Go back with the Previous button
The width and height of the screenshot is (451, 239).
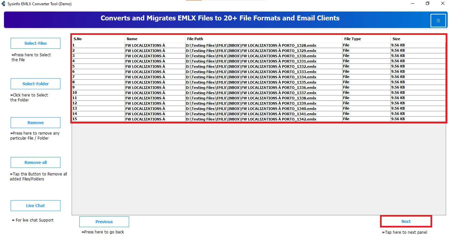104,222
